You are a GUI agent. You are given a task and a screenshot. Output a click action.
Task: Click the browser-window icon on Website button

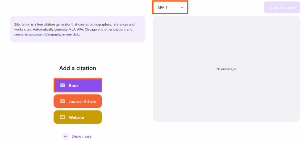coord(62,117)
